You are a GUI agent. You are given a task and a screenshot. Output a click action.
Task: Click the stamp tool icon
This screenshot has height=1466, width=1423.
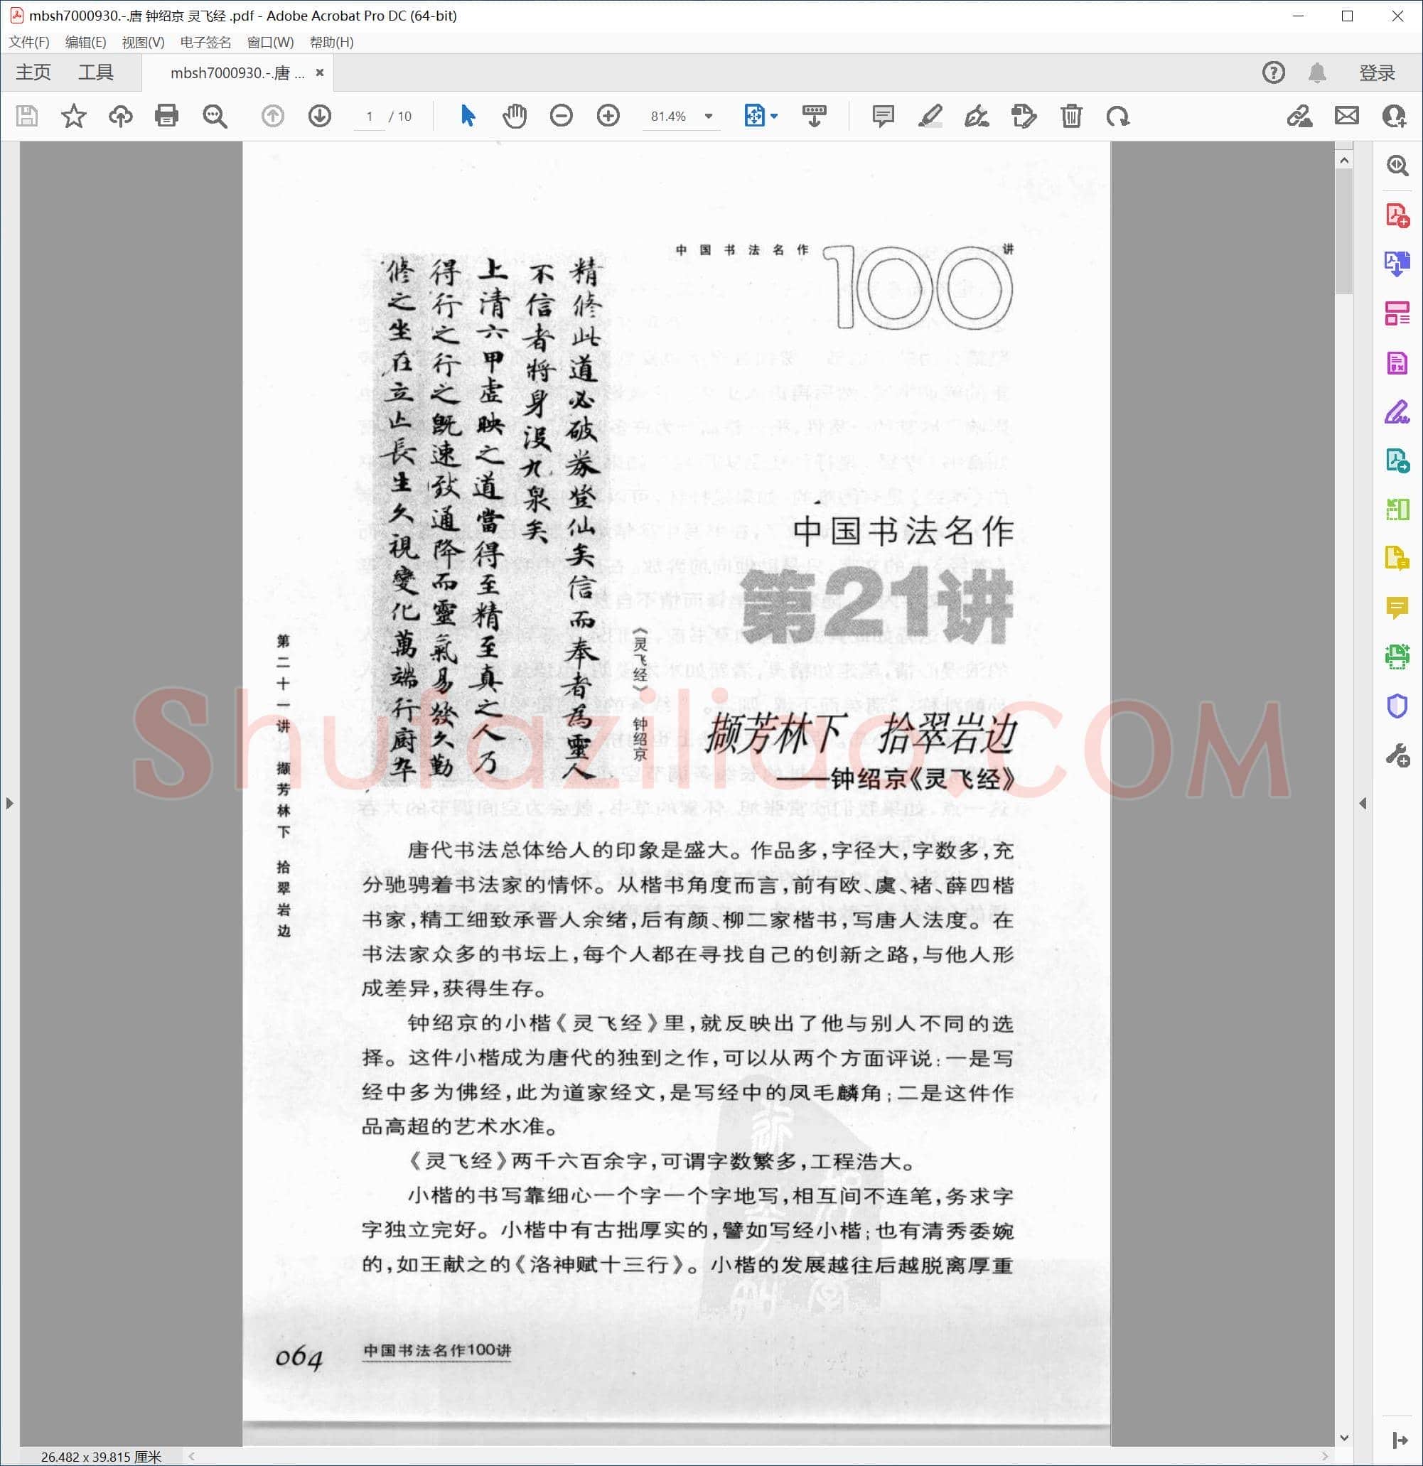(1024, 116)
